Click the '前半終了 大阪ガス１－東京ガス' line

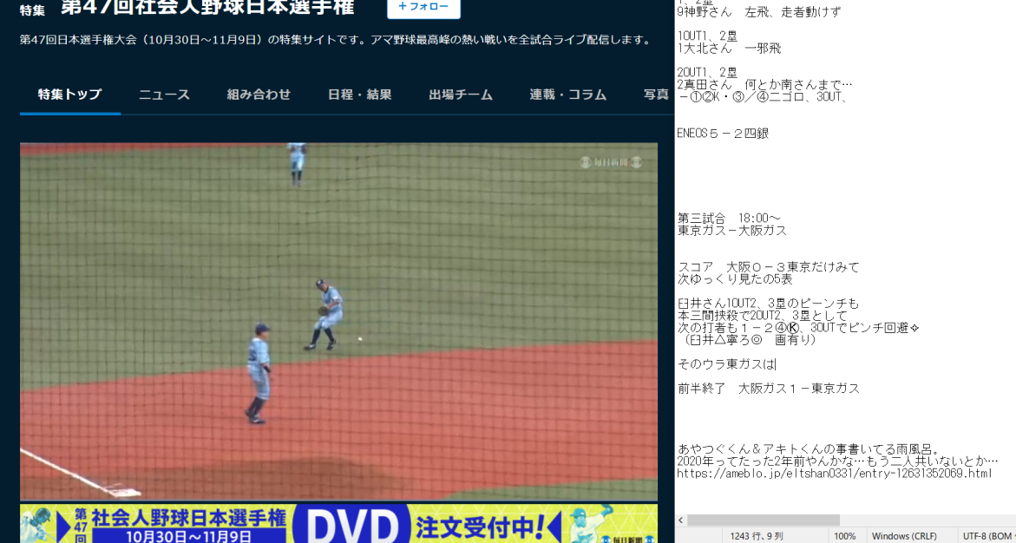[769, 389]
